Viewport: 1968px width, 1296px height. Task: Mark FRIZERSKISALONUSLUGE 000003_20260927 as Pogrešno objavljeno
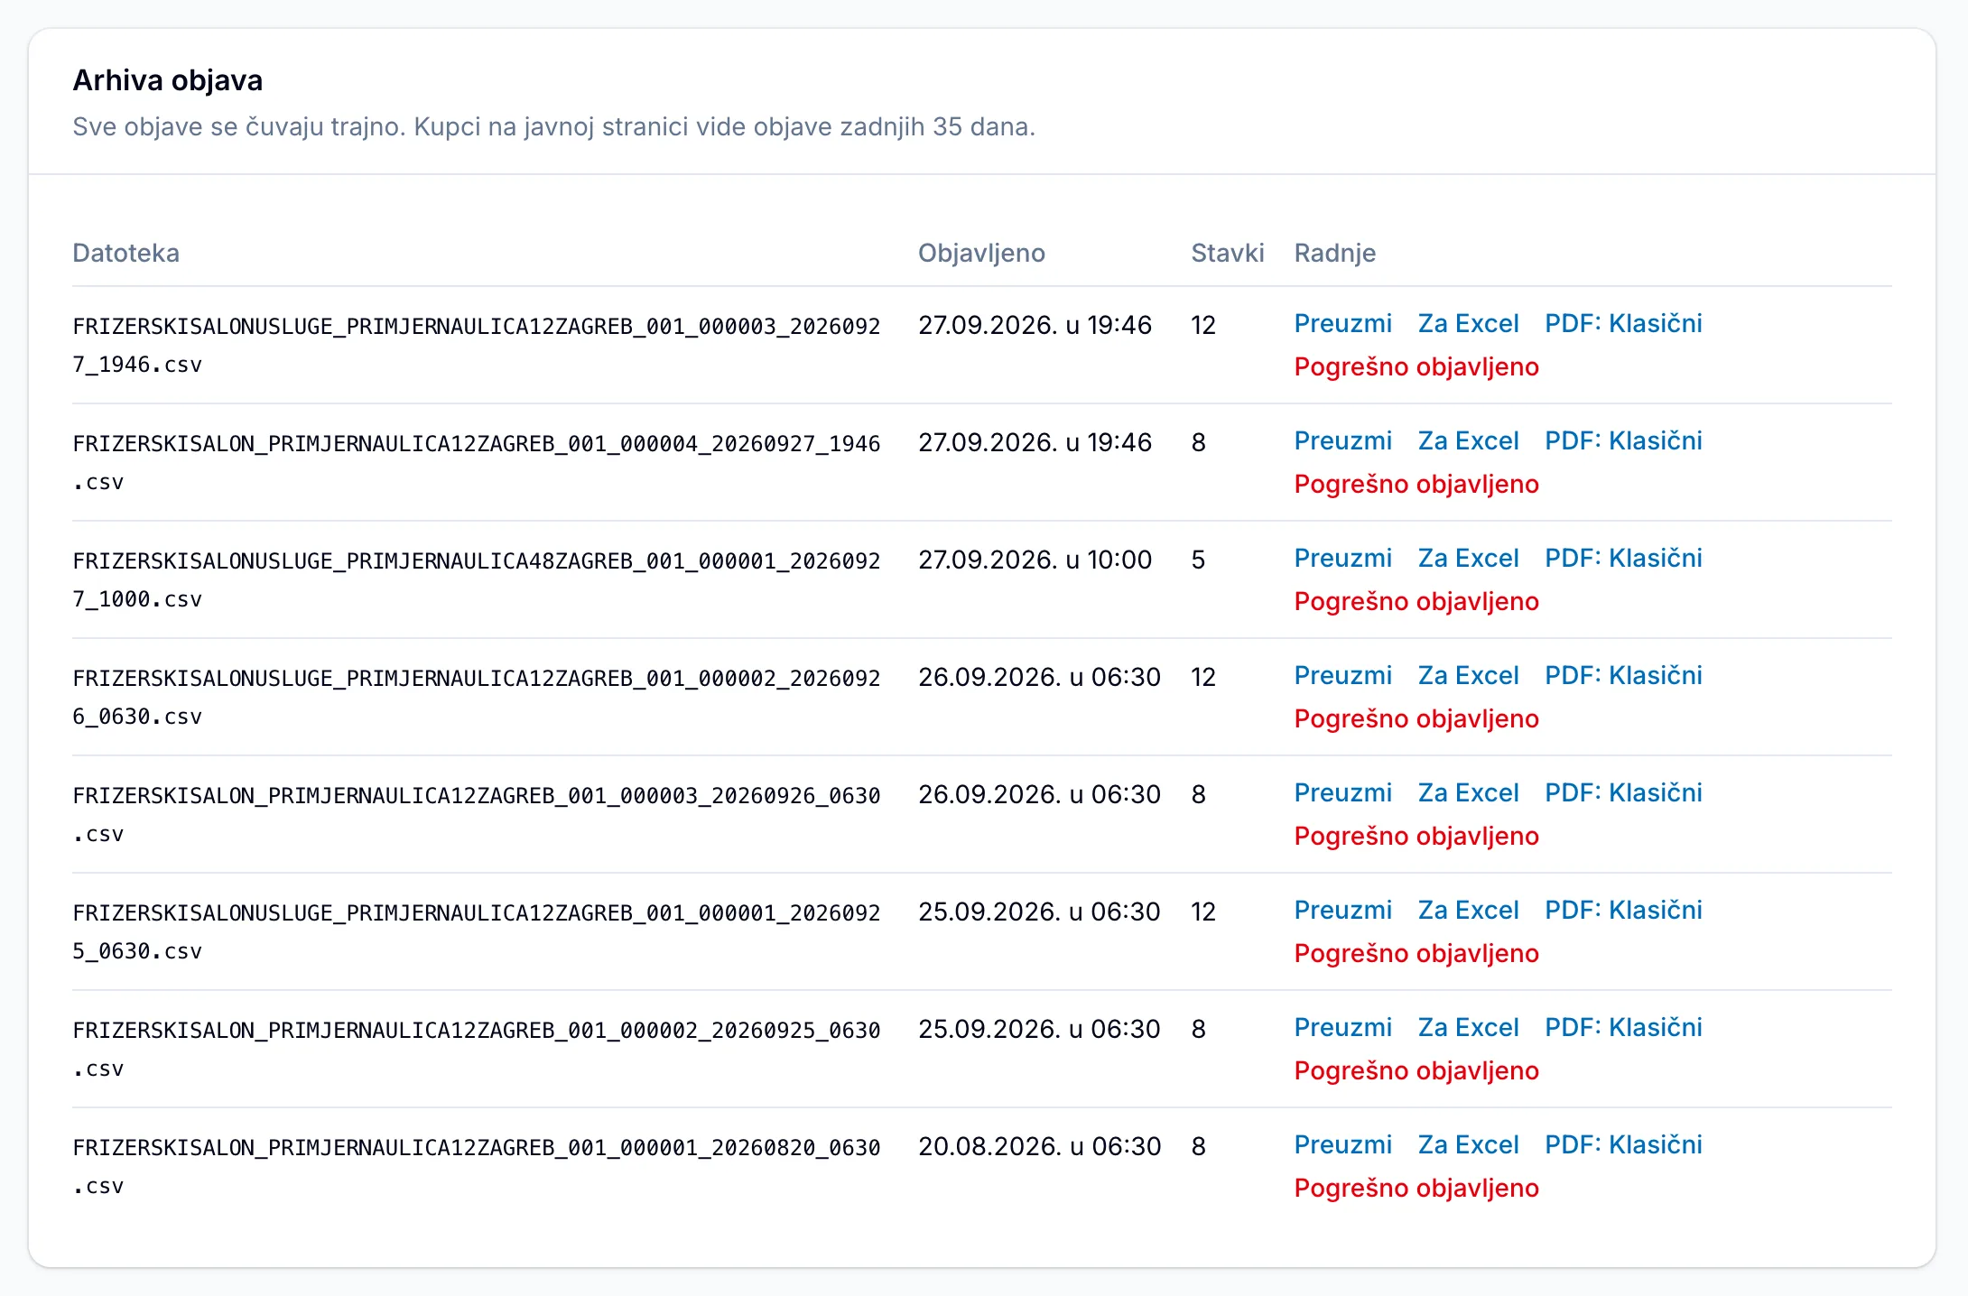1416,366
